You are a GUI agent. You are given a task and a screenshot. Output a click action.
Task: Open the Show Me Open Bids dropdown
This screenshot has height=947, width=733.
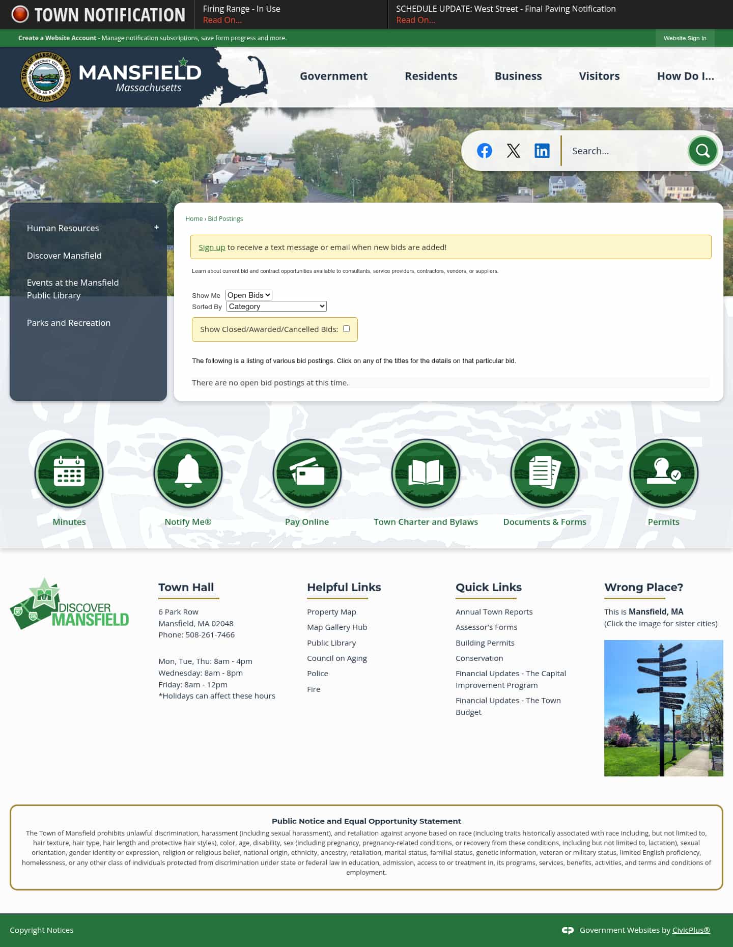coord(248,295)
